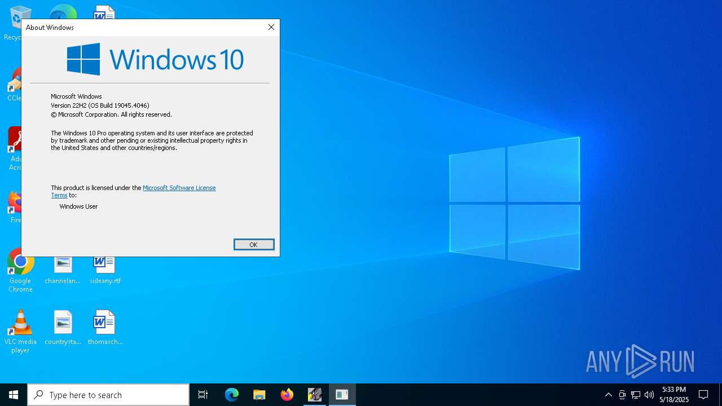Image resolution: width=722 pixels, height=406 pixels.
Task: Select the Adobe Acrobat desktop shortcut
Action: 14,148
